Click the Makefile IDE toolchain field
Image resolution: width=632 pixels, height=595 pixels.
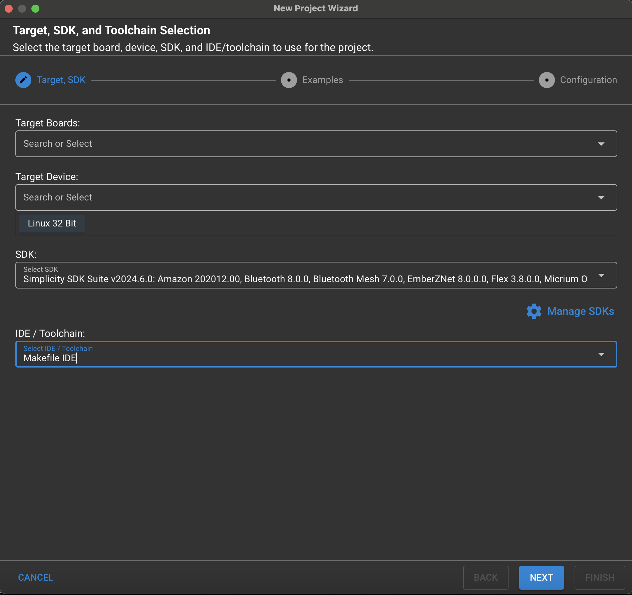[x=300, y=358]
